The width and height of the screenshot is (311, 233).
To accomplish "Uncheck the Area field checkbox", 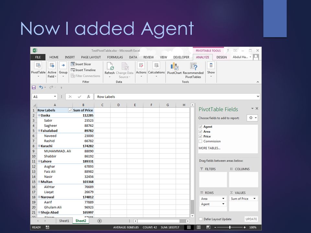I will click(x=201, y=132).
